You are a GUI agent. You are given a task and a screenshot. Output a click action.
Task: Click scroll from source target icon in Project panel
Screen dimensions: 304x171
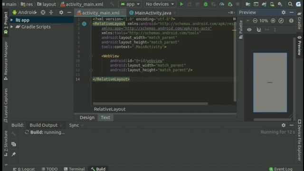pos(43,12)
